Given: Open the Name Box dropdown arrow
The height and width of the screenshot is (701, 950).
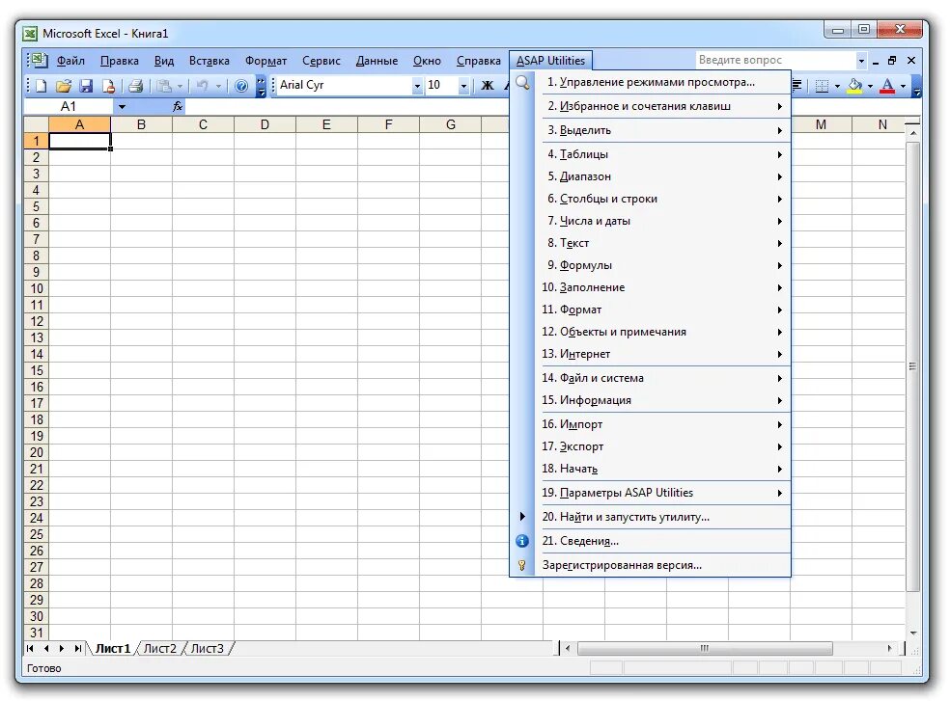Looking at the screenshot, I should [122, 107].
